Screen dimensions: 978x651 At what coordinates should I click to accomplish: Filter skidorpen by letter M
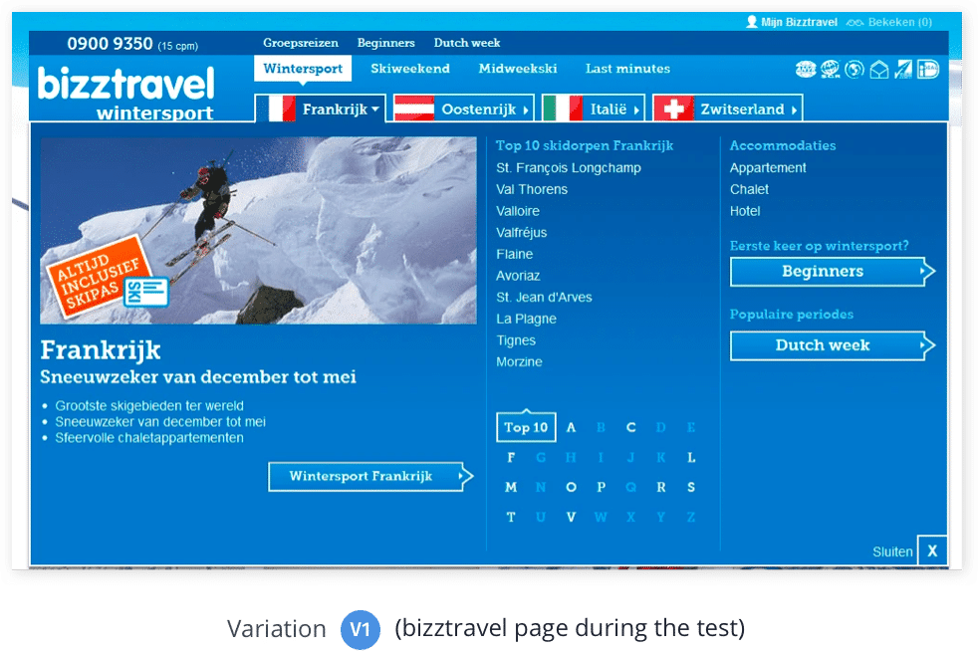click(x=509, y=487)
